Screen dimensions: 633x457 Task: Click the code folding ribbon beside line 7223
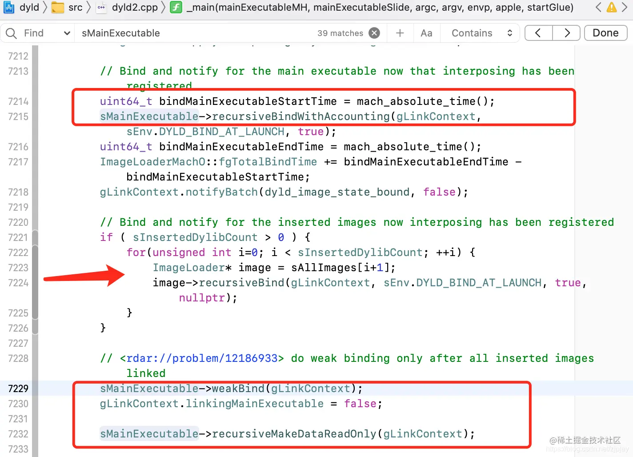tap(35, 268)
